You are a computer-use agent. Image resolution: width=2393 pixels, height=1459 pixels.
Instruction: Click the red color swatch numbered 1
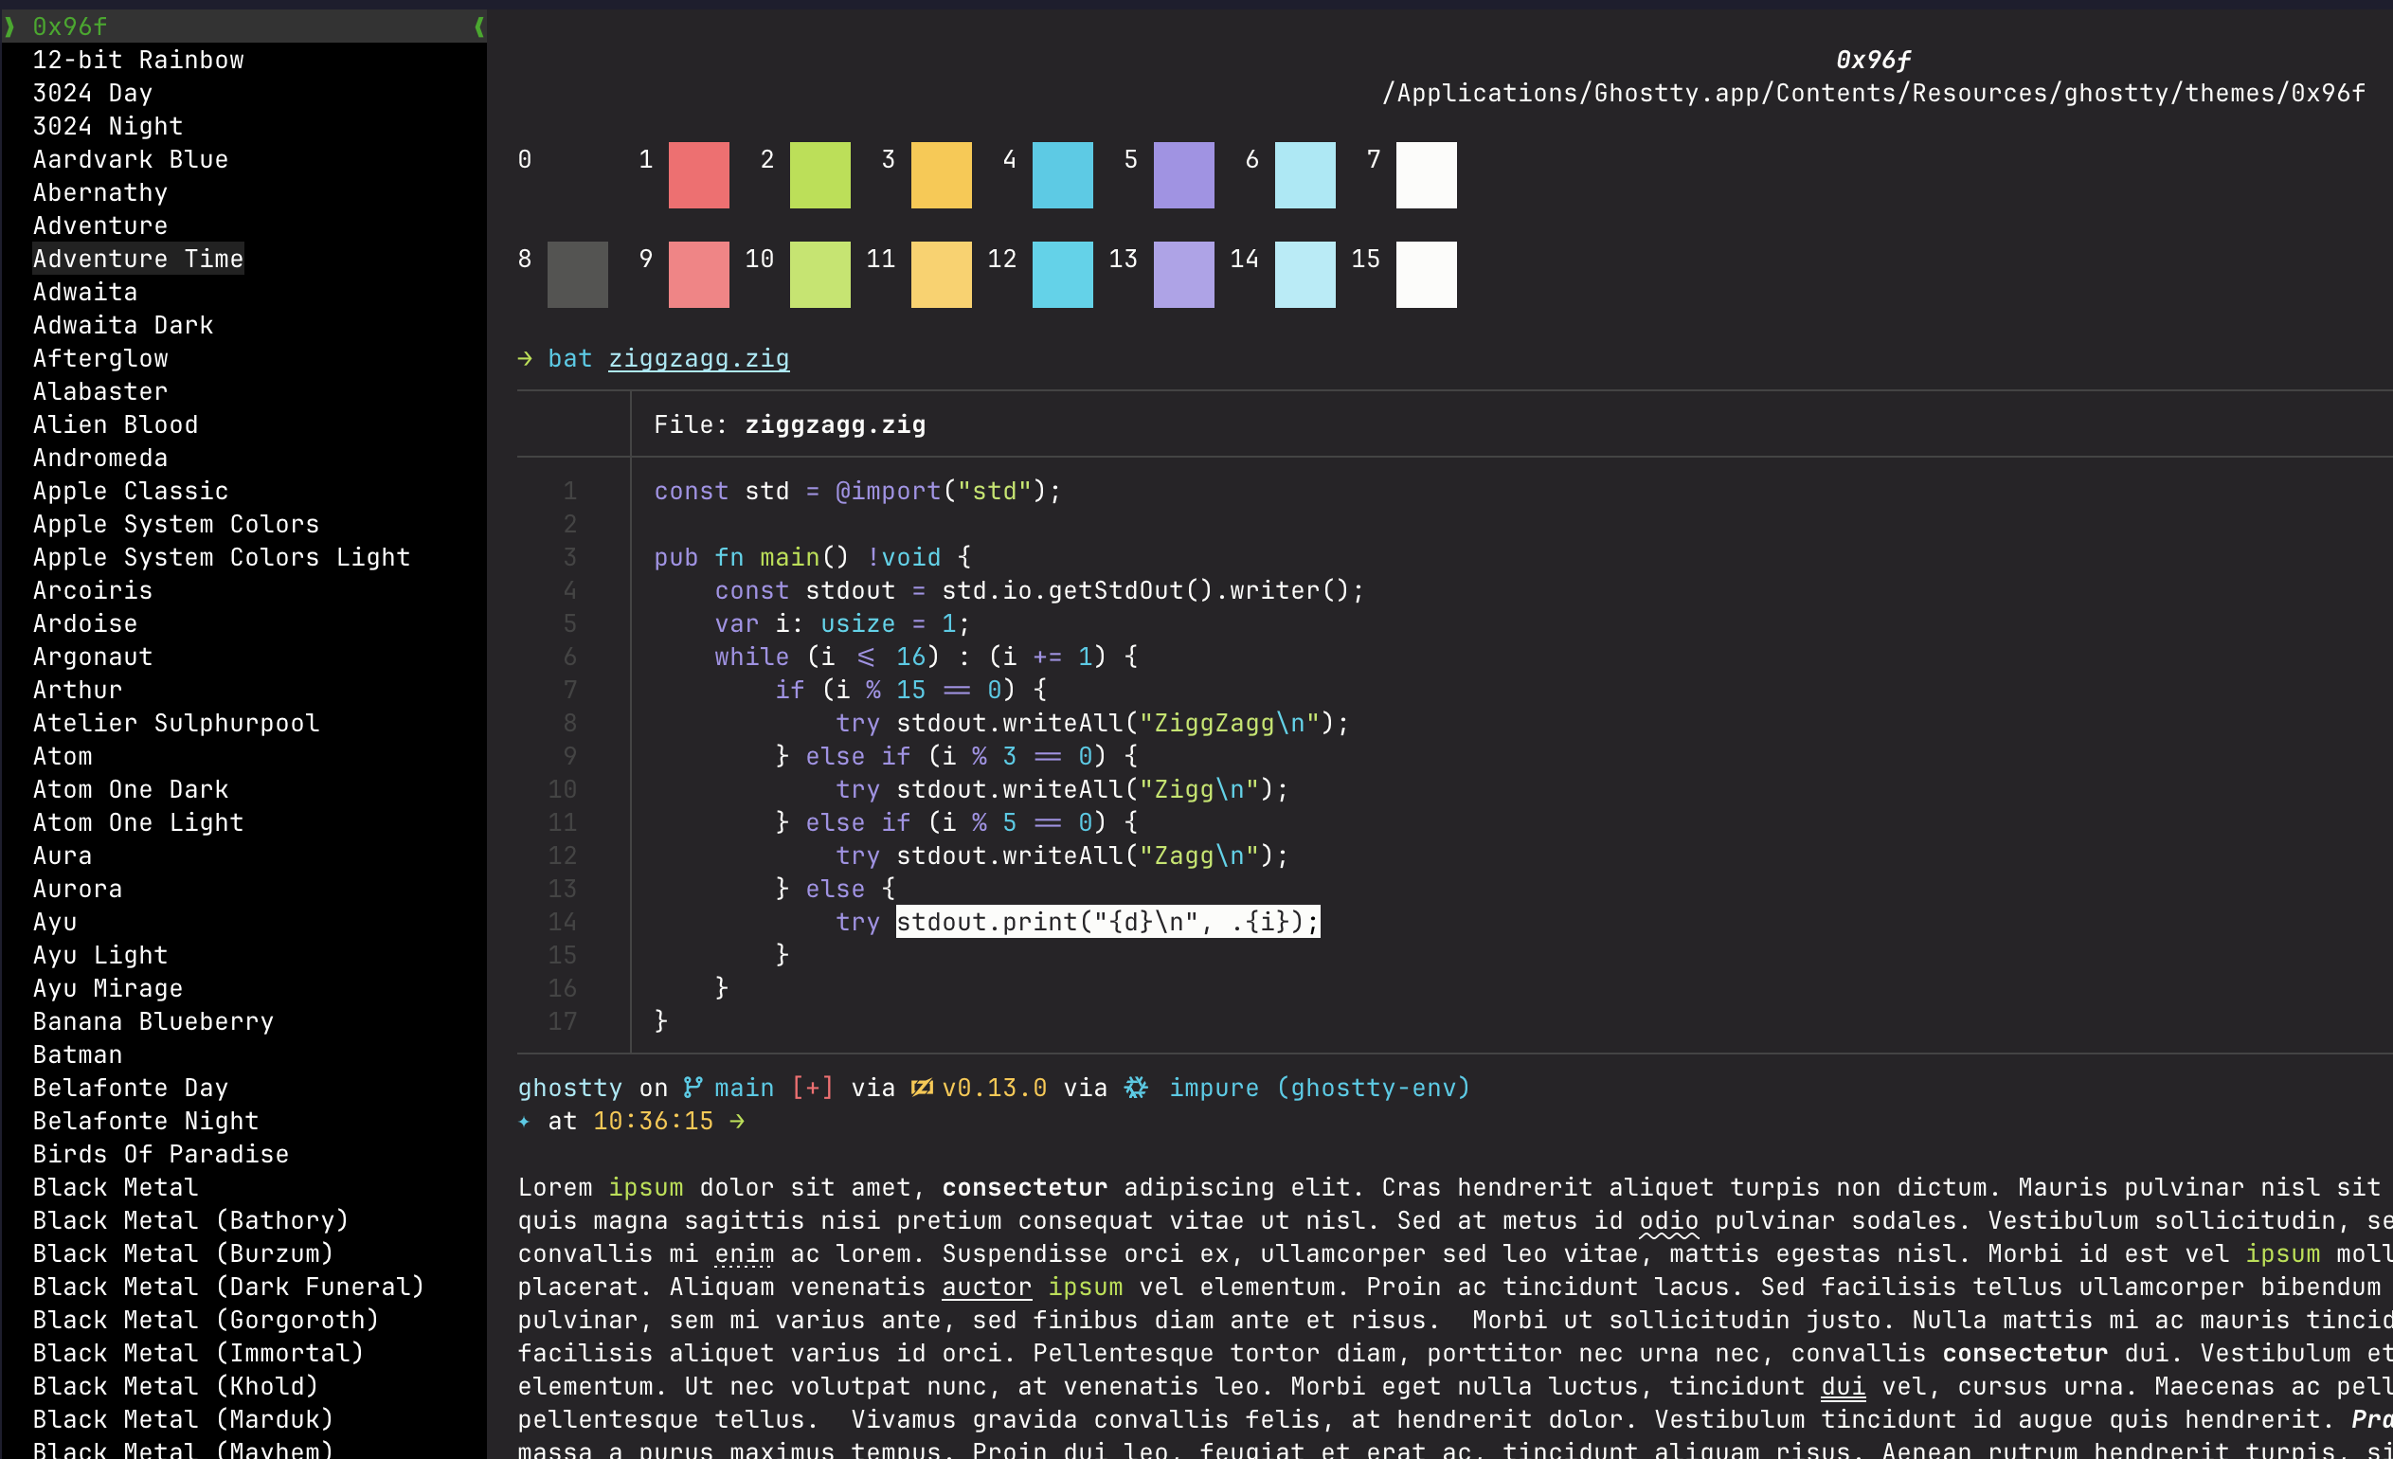(698, 175)
